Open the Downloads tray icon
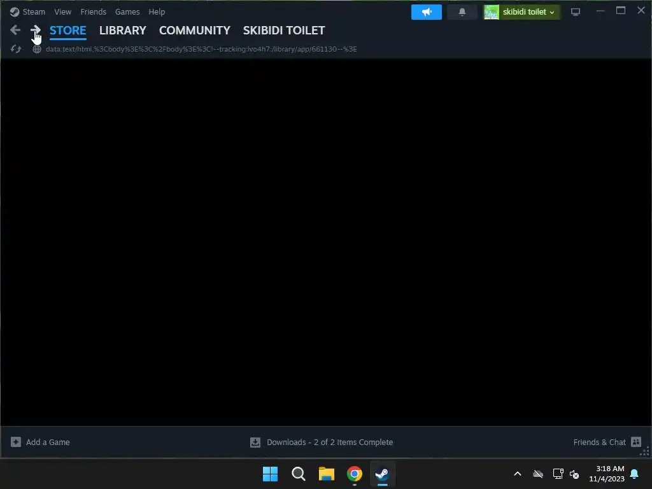Viewport: 652px width, 489px height. point(255,442)
